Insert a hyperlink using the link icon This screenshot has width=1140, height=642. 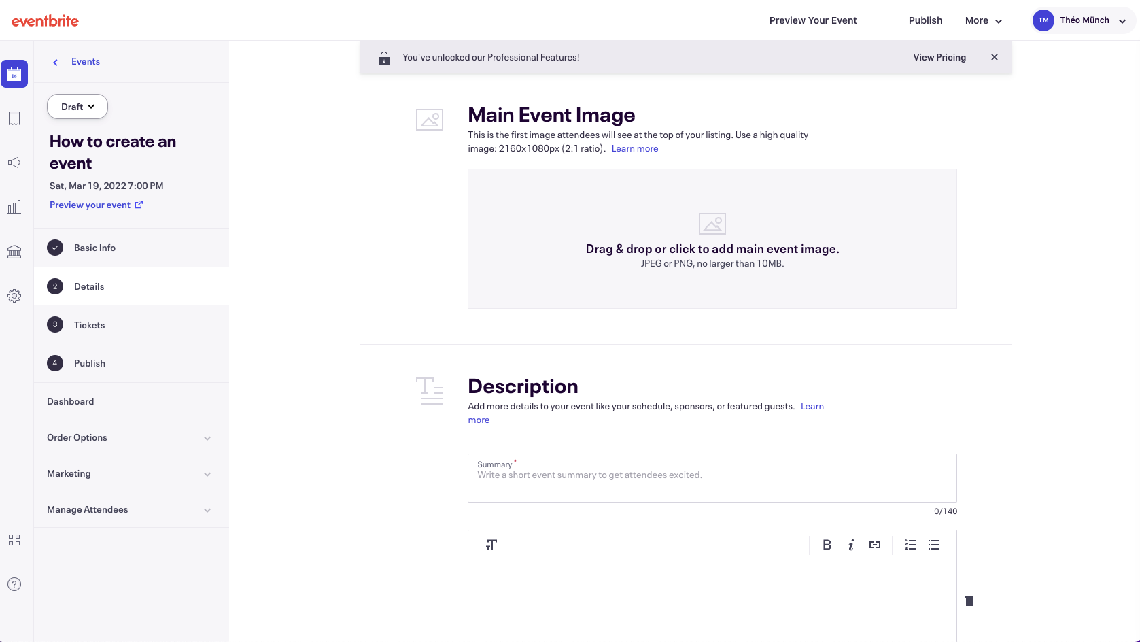pos(875,545)
